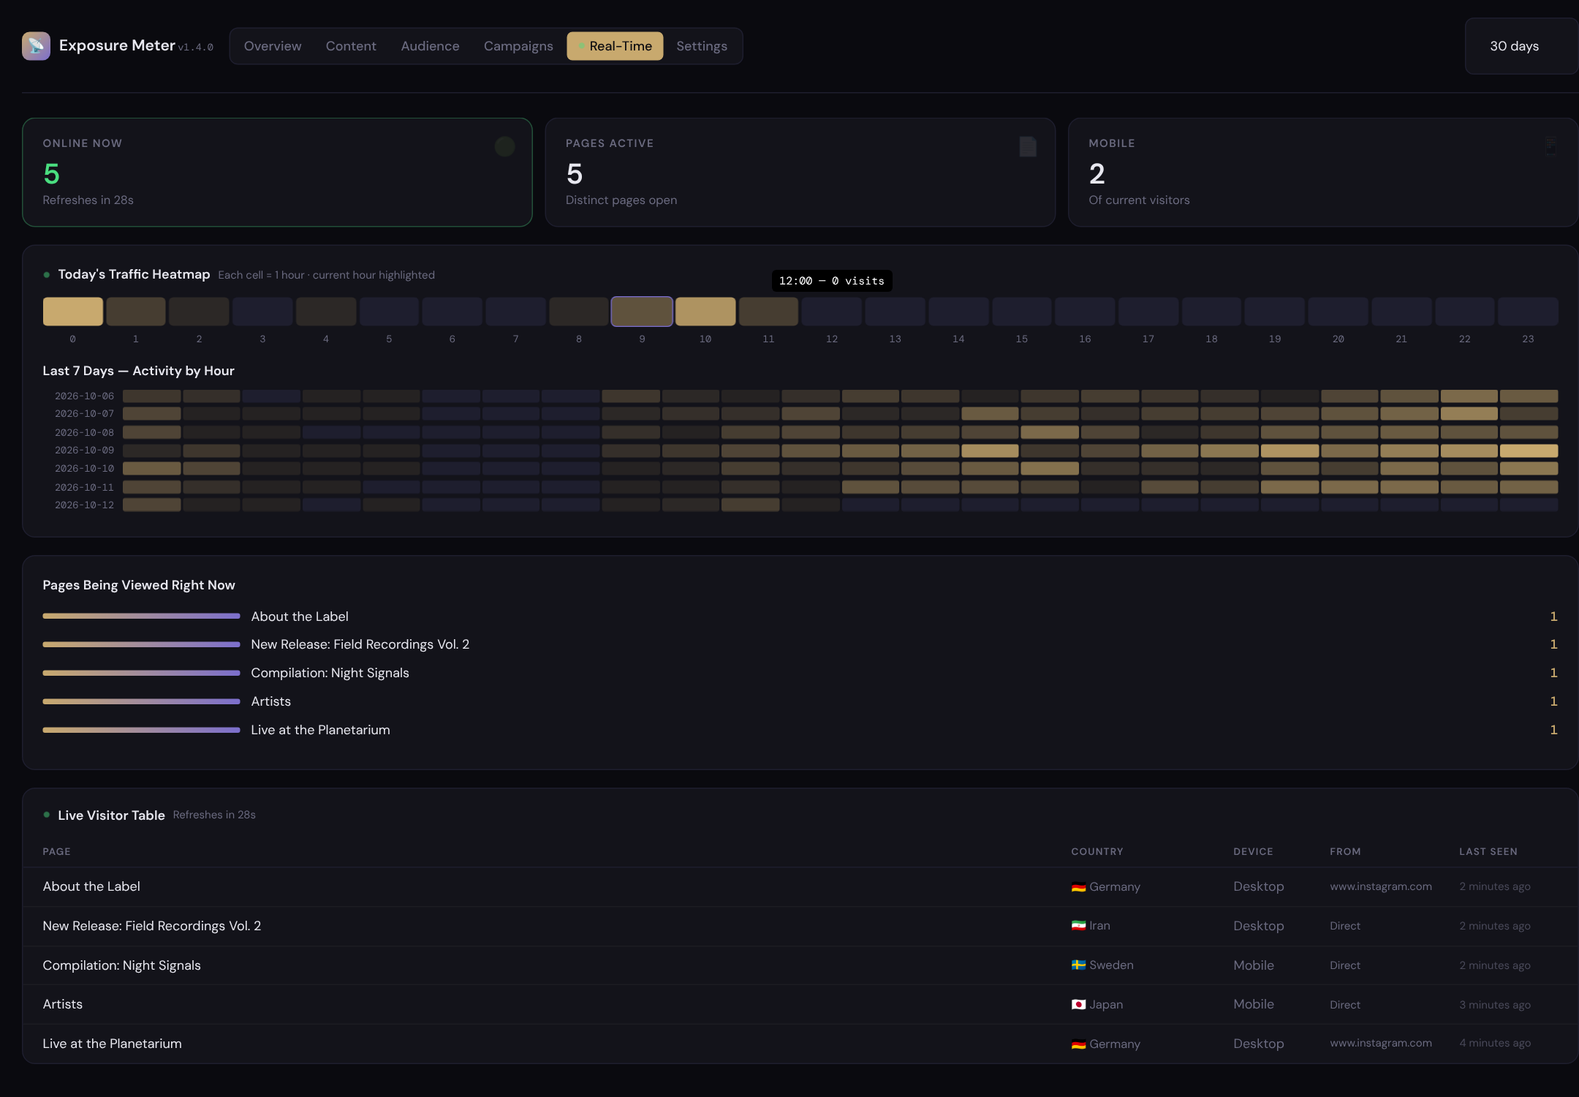Click the hour 0 heatmap cell
The image size is (1579, 1097).
click(x=72, y=312)
